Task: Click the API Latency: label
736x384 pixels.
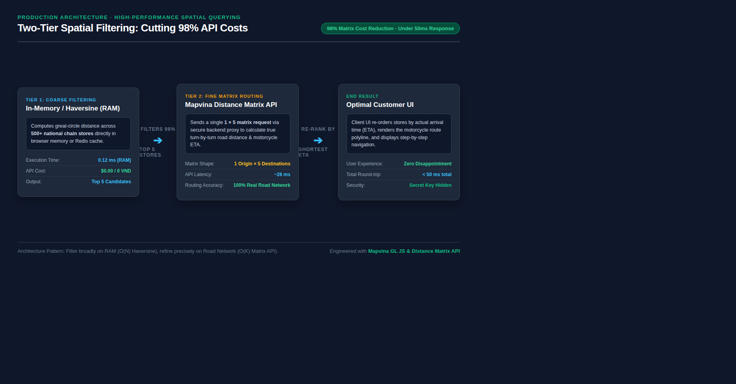Action: [199, 175]
